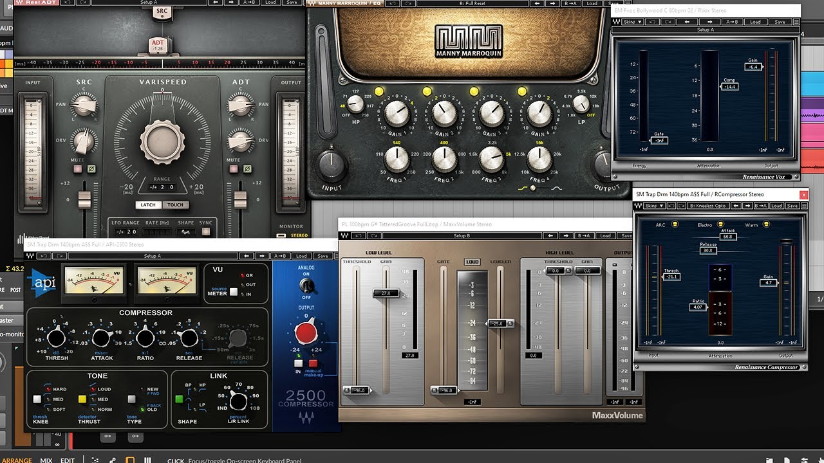Screen dimensions: 824x463
Task: Click redo arrow in MaxxVolume toolbar
Action: (x=374, y=236)
